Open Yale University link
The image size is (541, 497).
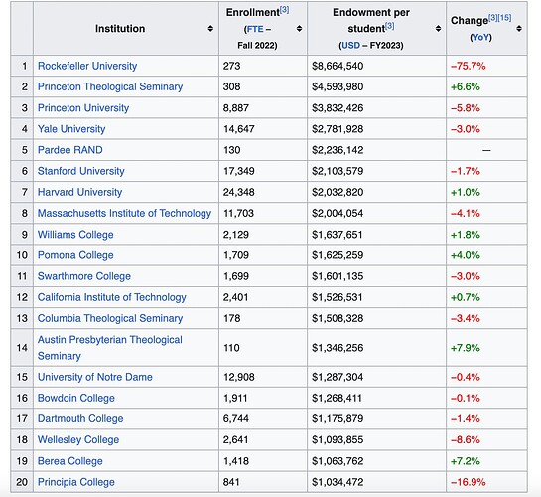71,129
